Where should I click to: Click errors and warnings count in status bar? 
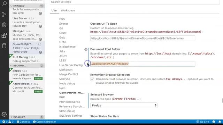pos(8,122)
